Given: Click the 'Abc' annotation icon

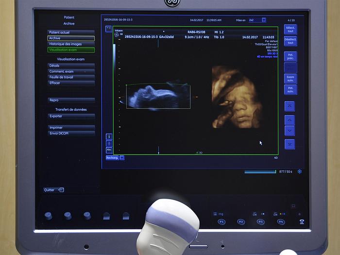Looking at the screenshot, I should 109,150.
